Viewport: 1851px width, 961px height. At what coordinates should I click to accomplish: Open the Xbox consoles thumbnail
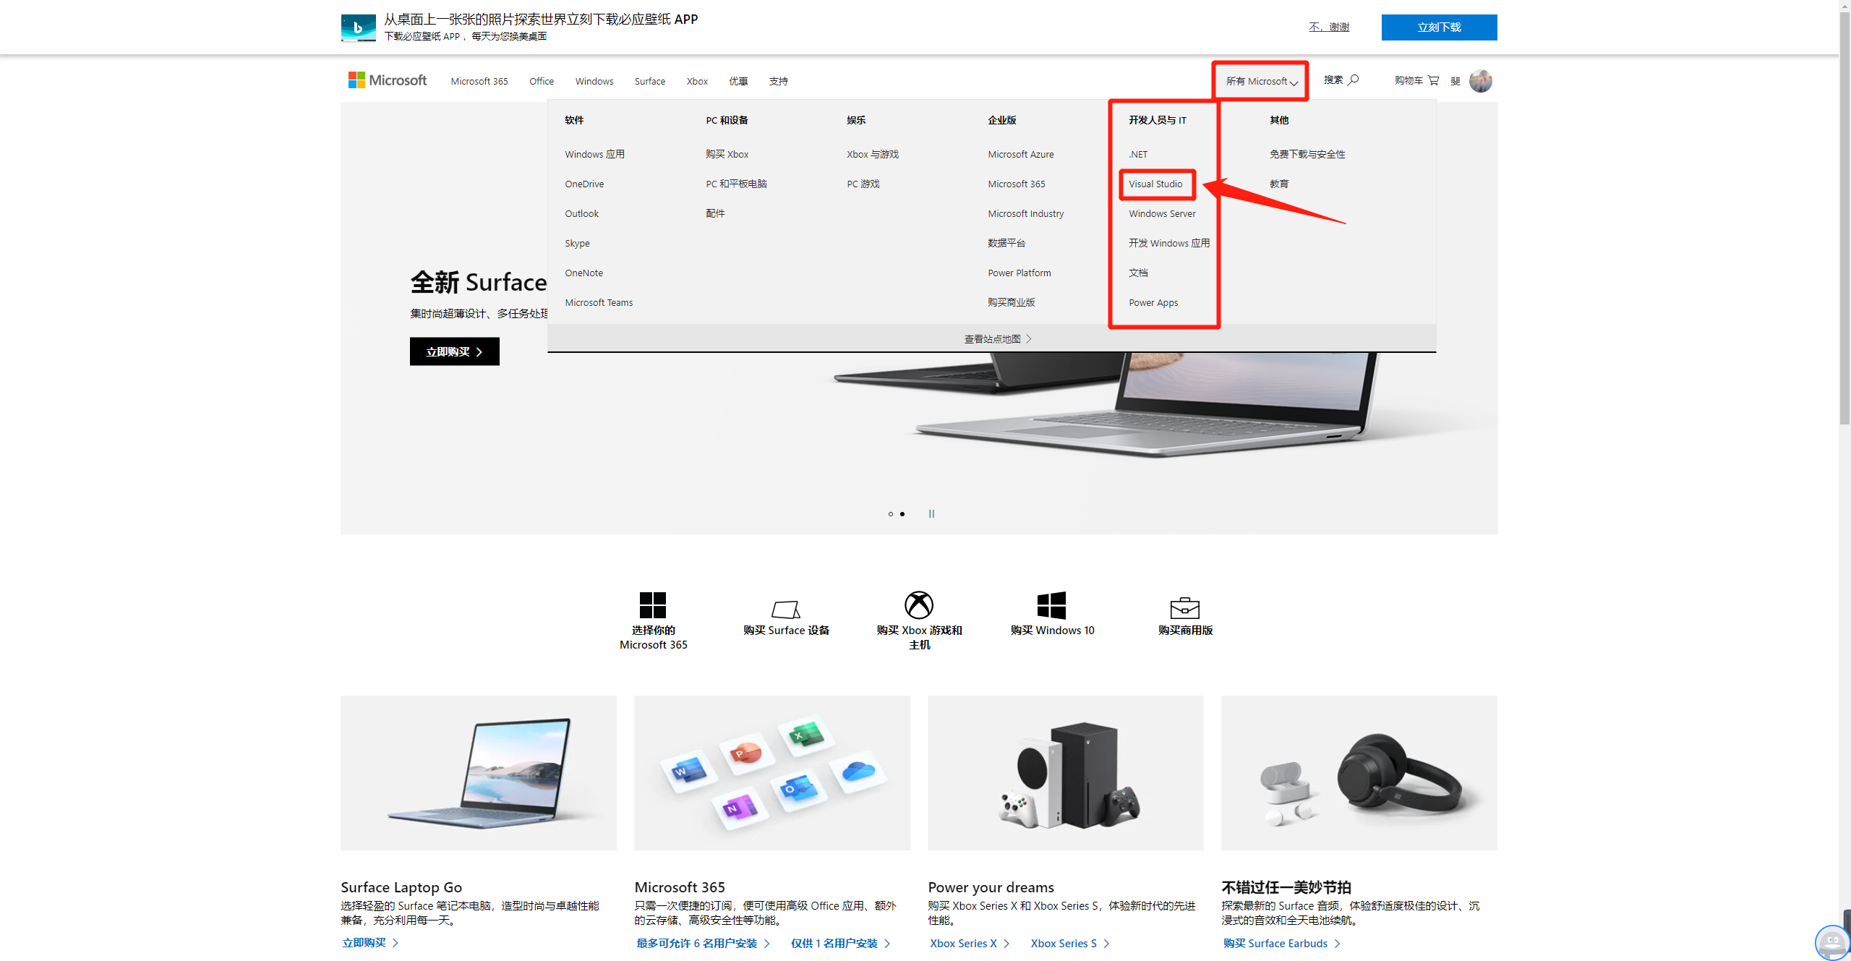click(x=1066, y=773)
